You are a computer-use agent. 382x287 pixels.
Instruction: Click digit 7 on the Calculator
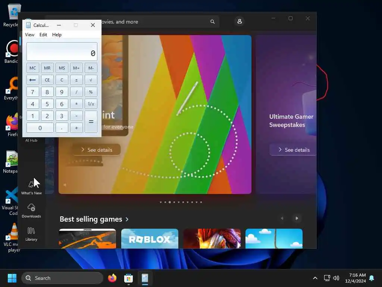(33, 92)
